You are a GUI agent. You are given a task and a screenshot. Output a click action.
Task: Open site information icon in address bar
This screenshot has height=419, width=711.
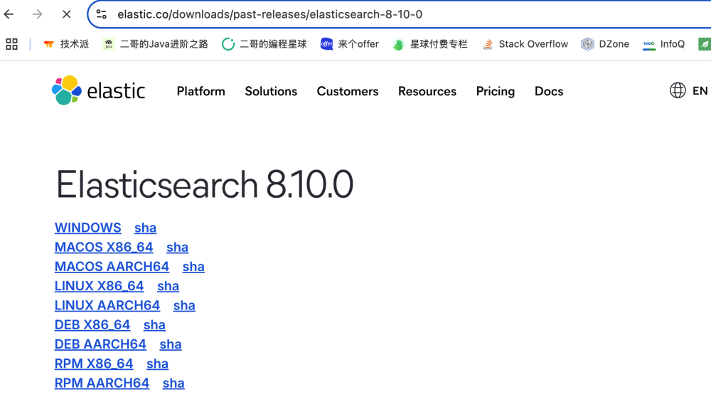(x=102, y=14)
